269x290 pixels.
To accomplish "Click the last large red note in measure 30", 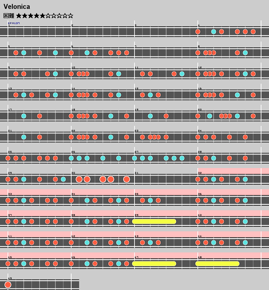I will [x=127, y=179].
